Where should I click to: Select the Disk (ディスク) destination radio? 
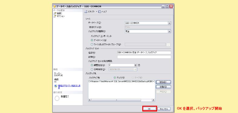coord(115,77)
